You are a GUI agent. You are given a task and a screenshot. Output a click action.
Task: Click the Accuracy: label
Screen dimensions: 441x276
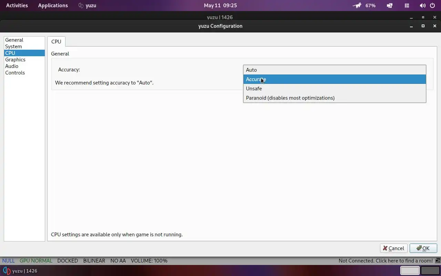coord(69,70)
